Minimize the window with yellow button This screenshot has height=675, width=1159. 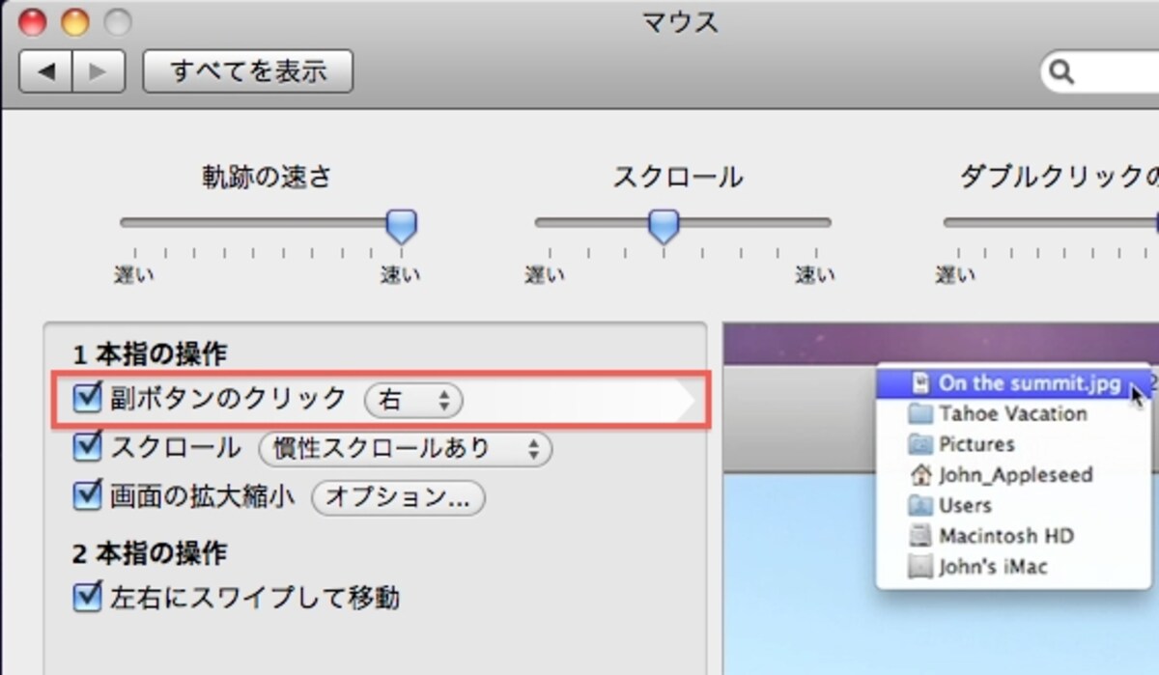coord(74,20)
